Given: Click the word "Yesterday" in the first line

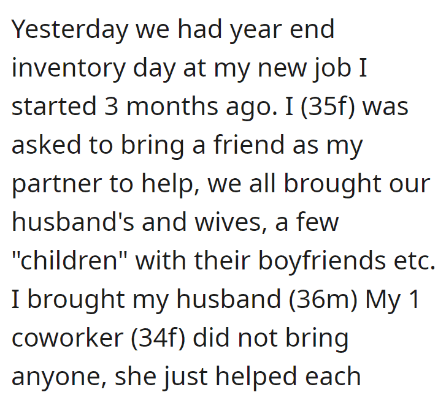Looking at the screenshot, I should pos(70,30).
